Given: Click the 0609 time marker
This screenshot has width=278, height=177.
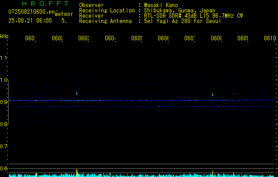Looking at the screenshot, I should click(243, 38).
